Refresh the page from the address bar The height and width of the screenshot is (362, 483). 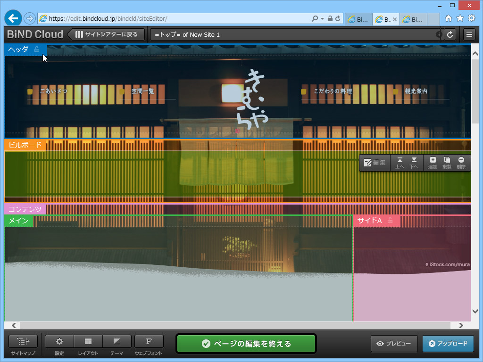point(338,18)
